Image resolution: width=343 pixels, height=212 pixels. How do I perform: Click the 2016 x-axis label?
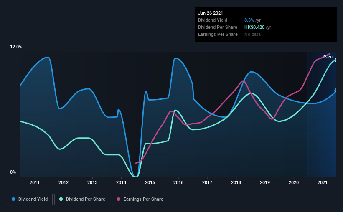[178, 182]
